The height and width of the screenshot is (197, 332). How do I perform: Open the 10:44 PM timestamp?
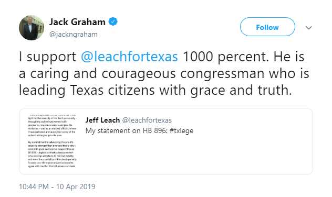(x=34, y=187)
